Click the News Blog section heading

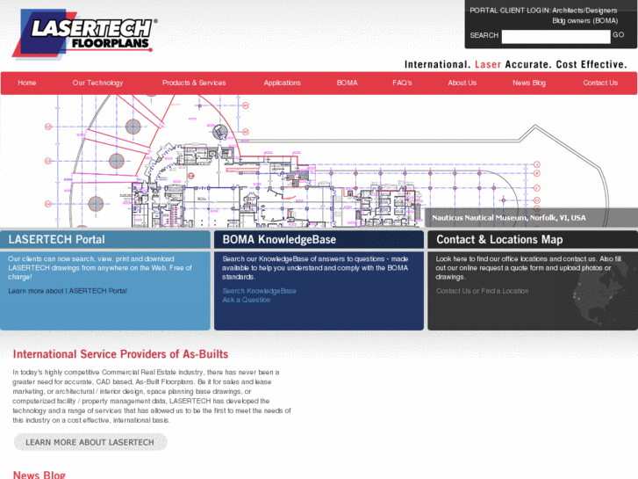tap(39, 475)
